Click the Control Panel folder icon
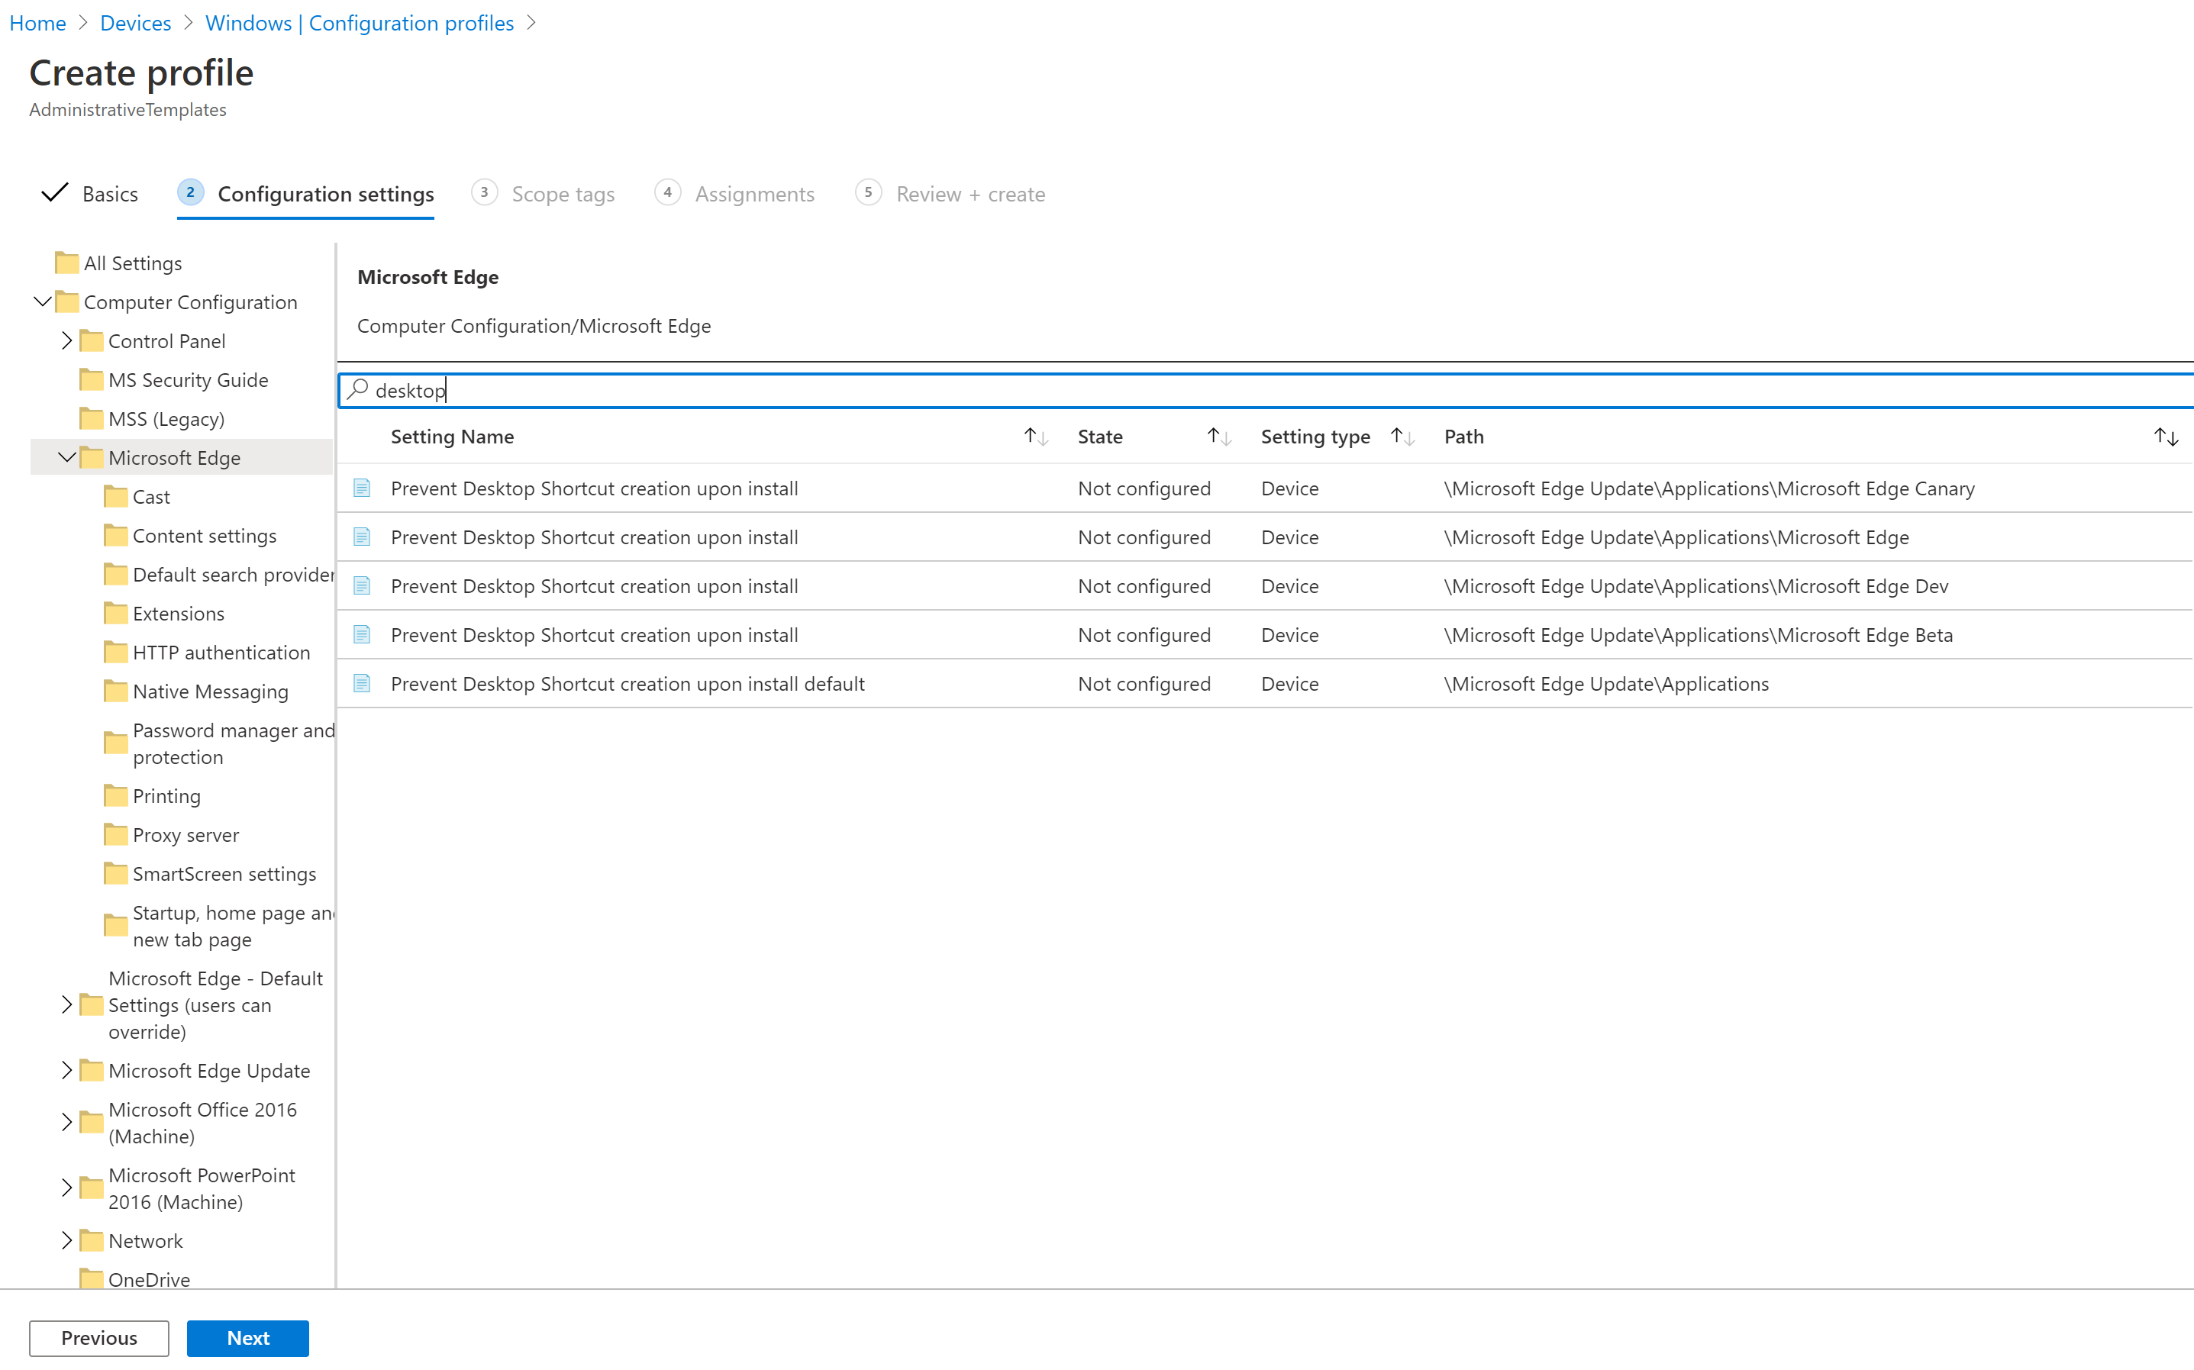Screen dimensions: 2194x1370 click(x=92, y=340)
